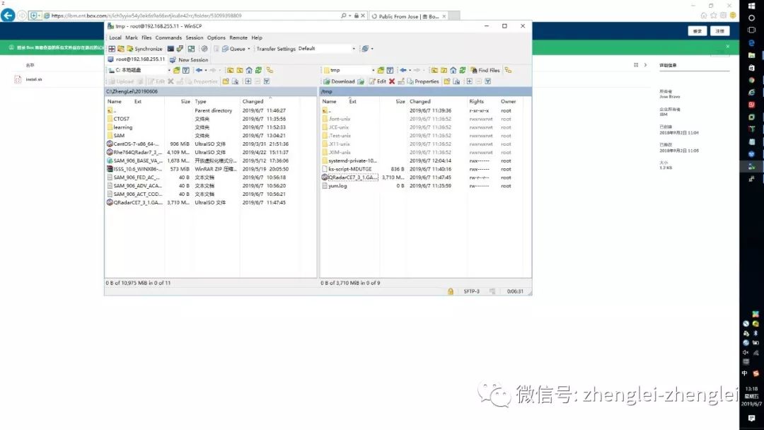Click the lock icon in status bar
The width and height of the screenshot is (764, 430).
(x=450, y=291)
